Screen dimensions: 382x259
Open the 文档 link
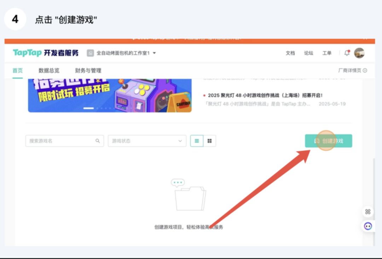(x=290, y=53)
